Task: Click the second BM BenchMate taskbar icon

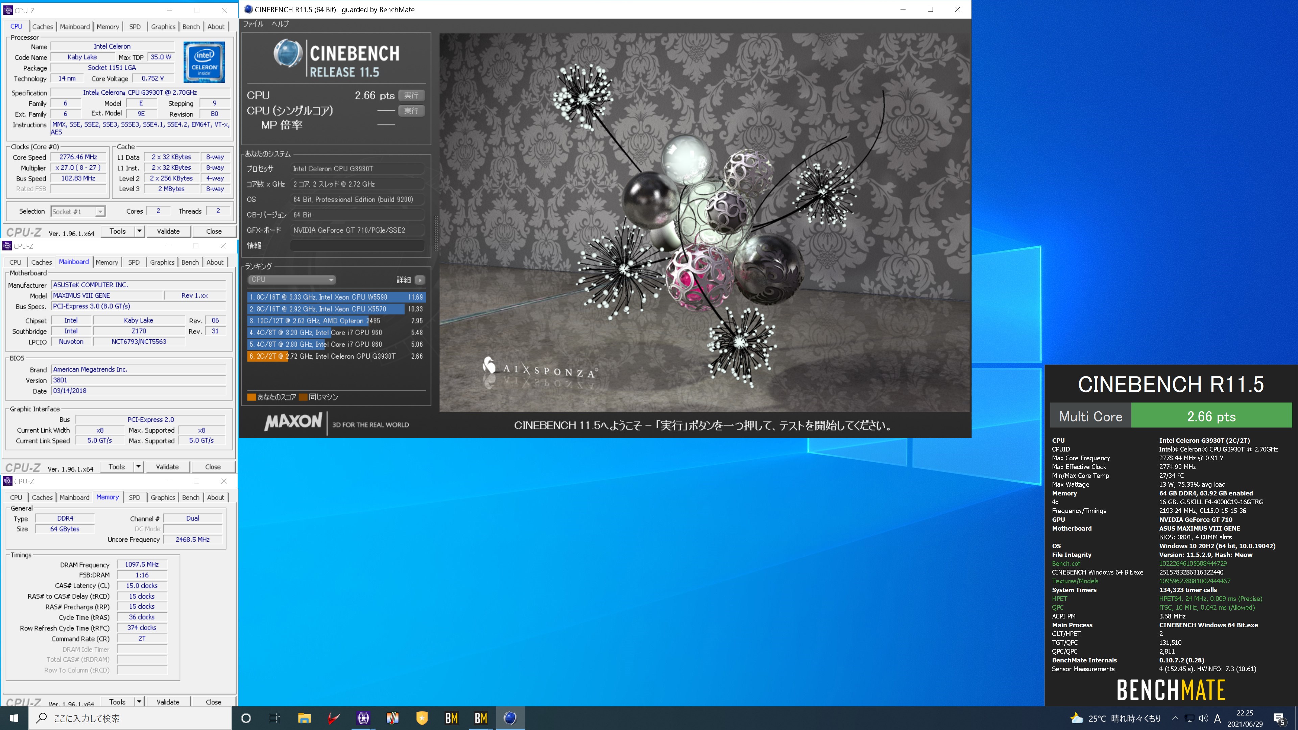Action: tap(481, 718)
